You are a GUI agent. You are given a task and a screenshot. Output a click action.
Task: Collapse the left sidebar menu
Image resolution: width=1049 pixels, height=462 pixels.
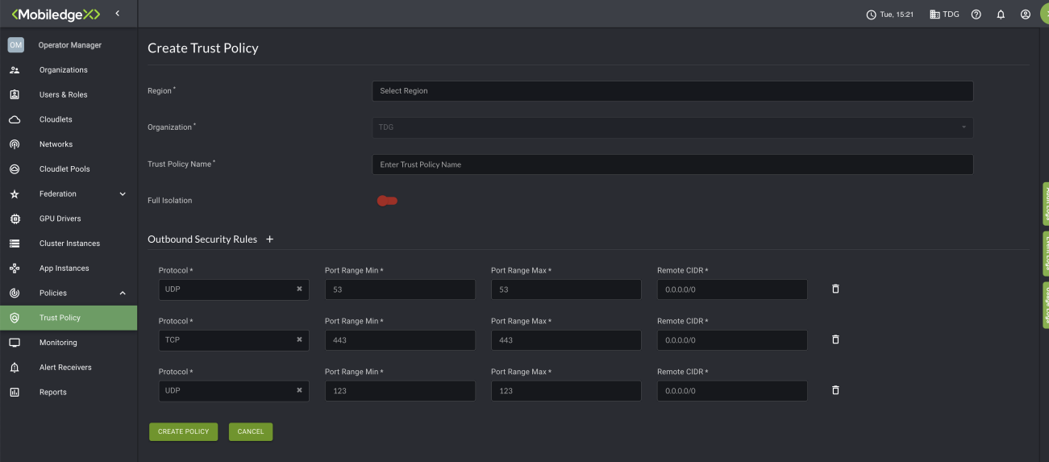click(118, 14)
